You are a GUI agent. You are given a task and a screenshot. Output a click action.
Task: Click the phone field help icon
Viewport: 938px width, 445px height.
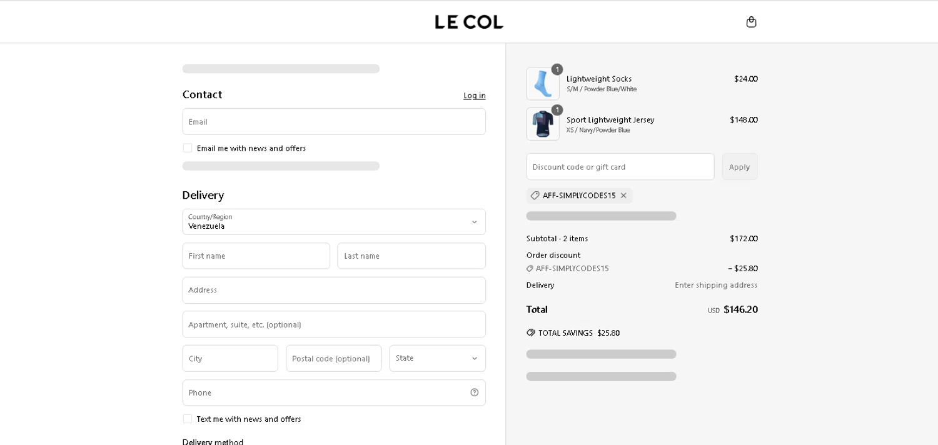[474, 392]
